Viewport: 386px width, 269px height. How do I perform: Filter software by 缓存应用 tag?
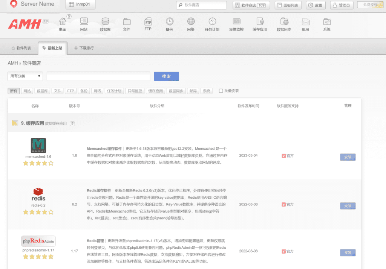coord(156,91)
